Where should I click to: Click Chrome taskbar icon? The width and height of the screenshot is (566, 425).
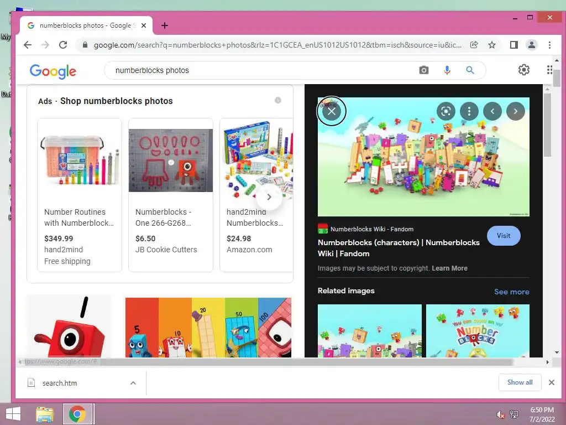coord(77,414)
